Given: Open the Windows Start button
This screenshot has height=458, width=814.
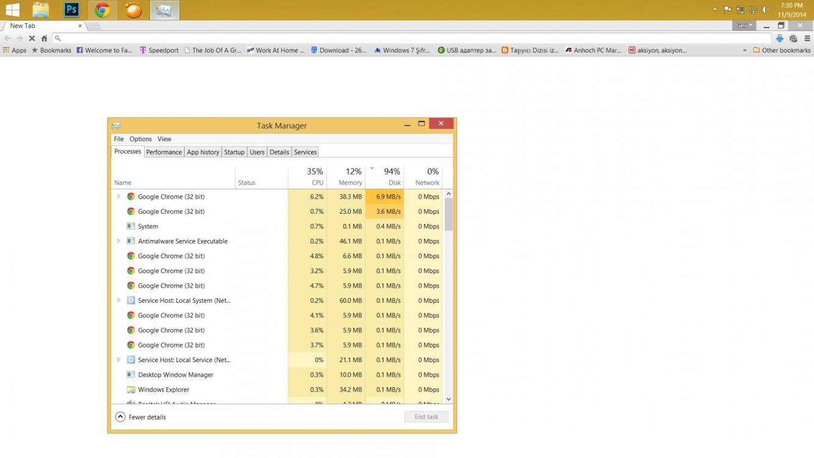Looking at the screenshot, I should click(x=12, y=10).
